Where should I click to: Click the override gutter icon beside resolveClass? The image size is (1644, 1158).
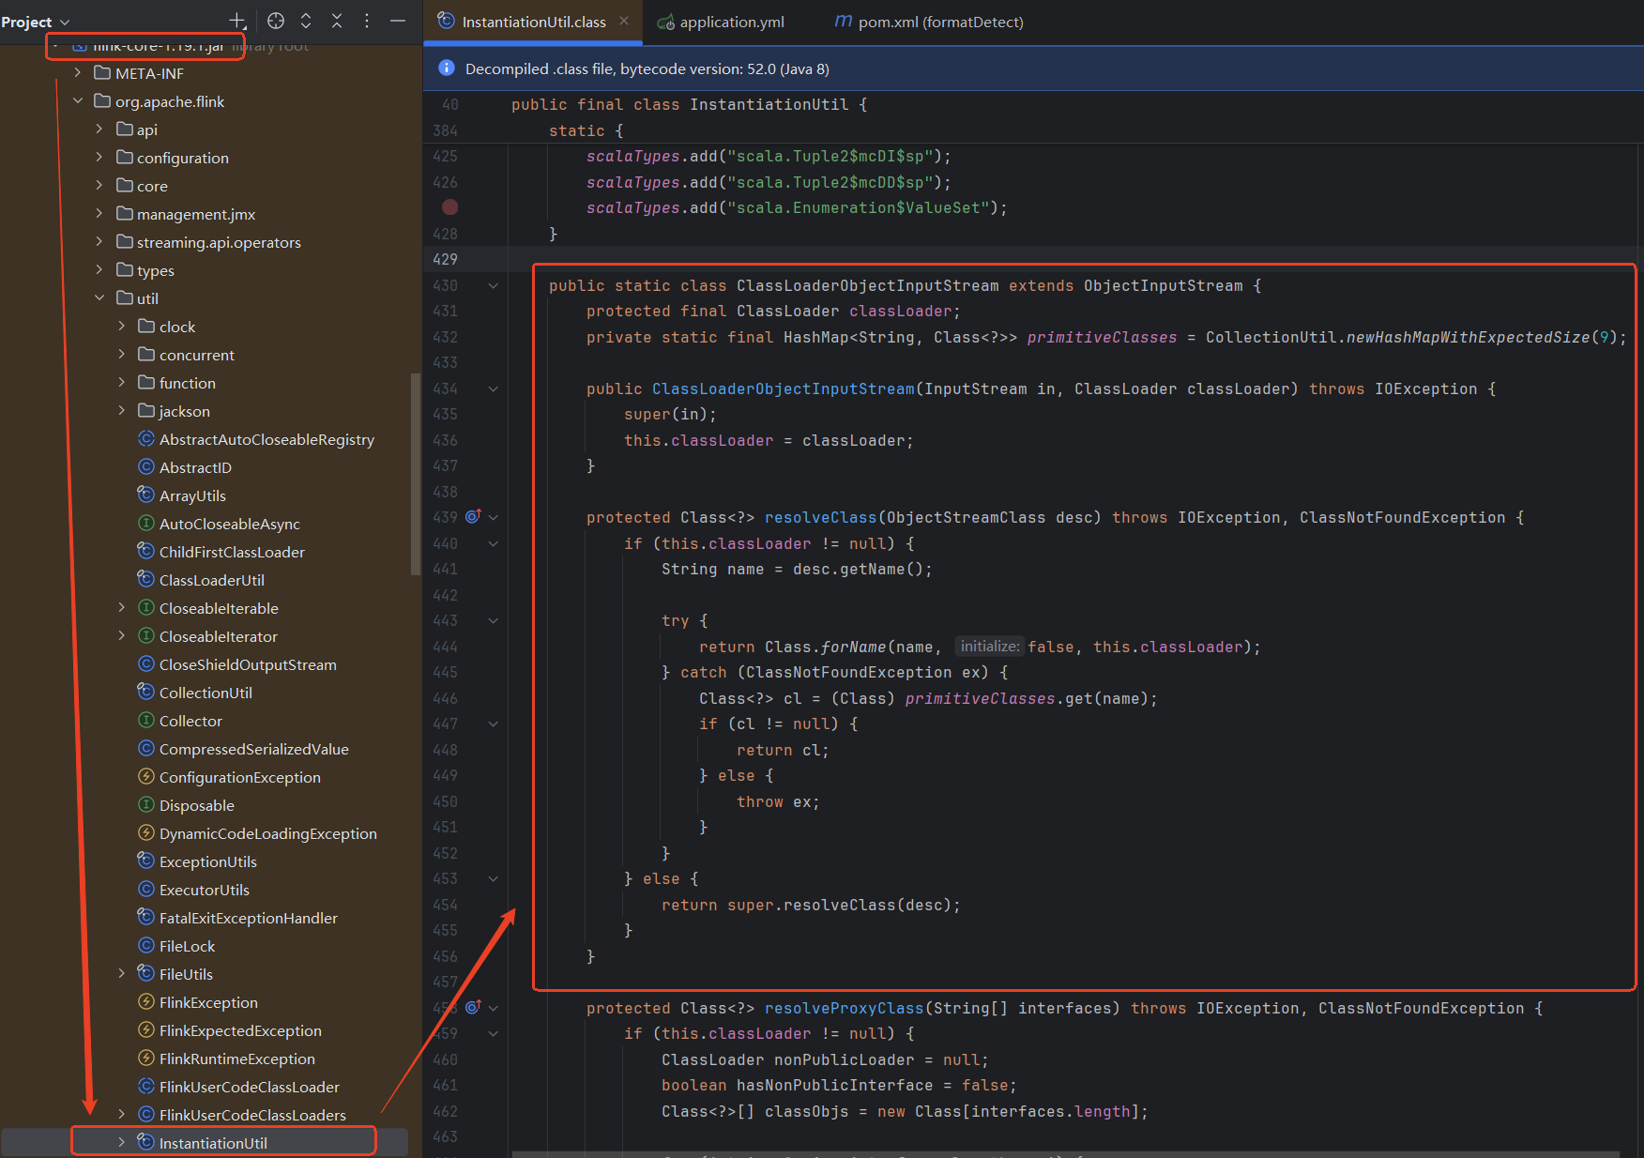(x=473, y=516)
